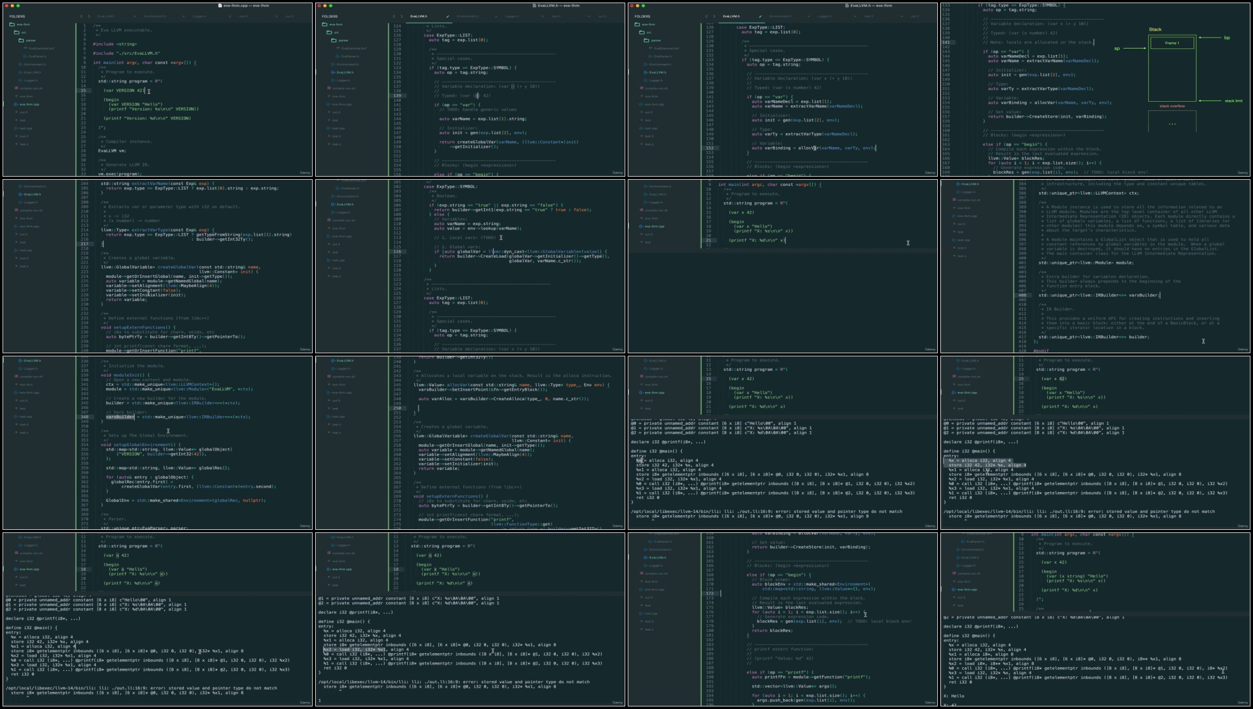Click EvaParser.h C++ icon in eva-llvm.cpp window
Viewport: 1253px width, 709px height.
26,56
